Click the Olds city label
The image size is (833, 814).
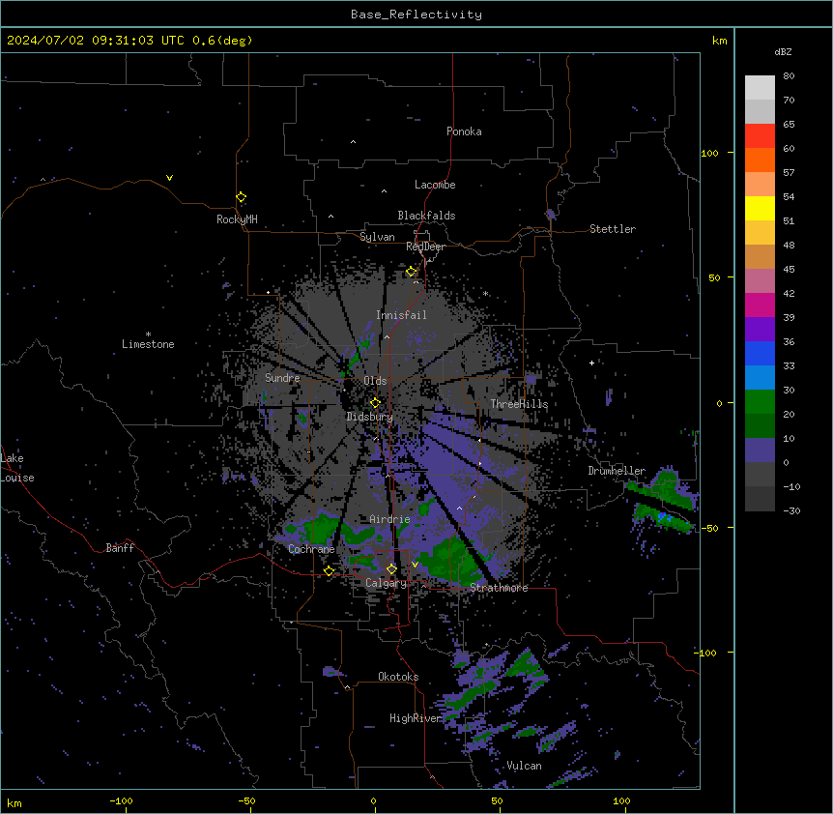pos(375,381)
